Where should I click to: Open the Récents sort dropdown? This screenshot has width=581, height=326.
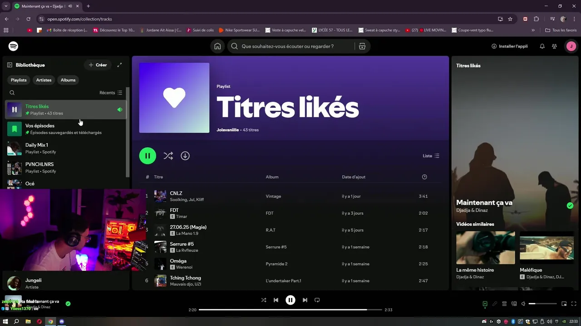111,93
